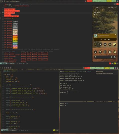Click the red close button of phone mirror window
The height and width of the screenshot is (134, 119).
(117, 4)
